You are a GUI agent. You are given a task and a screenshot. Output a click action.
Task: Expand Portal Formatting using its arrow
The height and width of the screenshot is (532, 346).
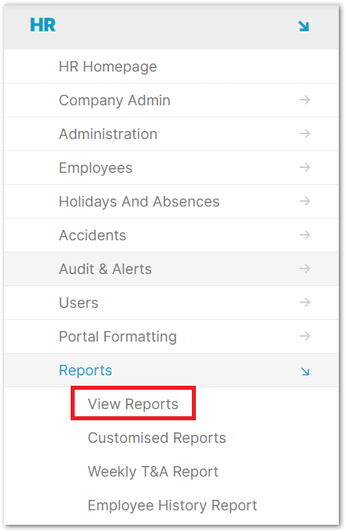(x=304, y=336)
